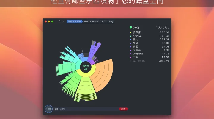
Task: Select the 图片 row
Action: (x=150, y=40)
